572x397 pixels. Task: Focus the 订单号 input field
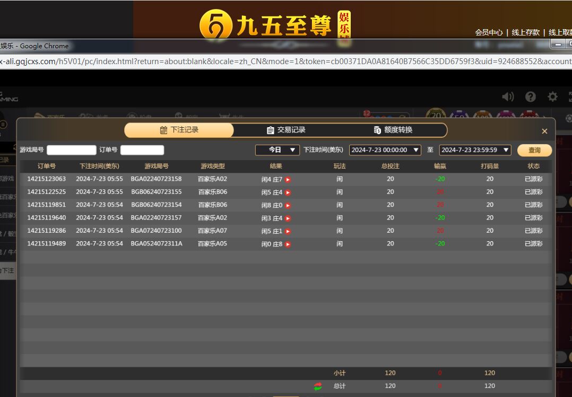[x=142, y=150]
